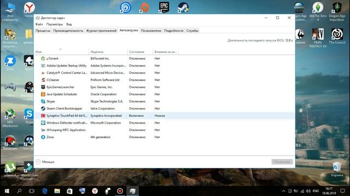Image resolution: width=350 pixels, height=196 pixels.
Task: Collapse details with the Меньше chevron
Action: (38, 162)
